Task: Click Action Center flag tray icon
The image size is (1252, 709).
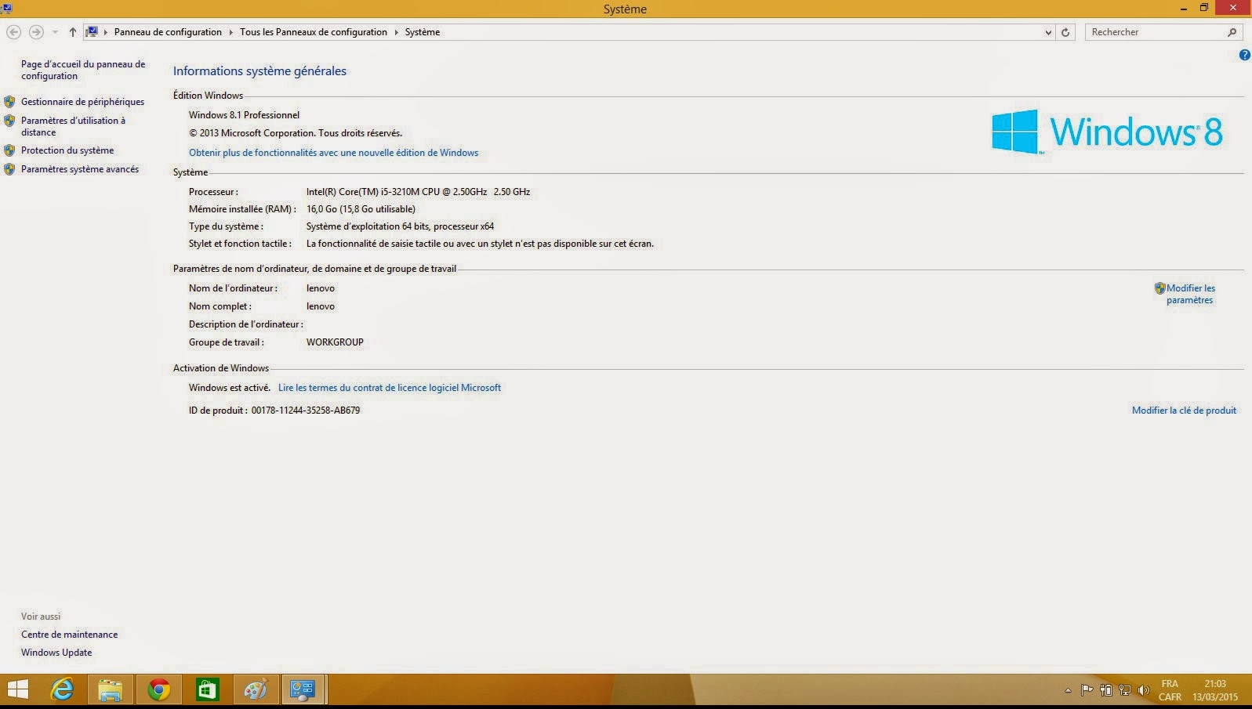Action: (1087, 690)
